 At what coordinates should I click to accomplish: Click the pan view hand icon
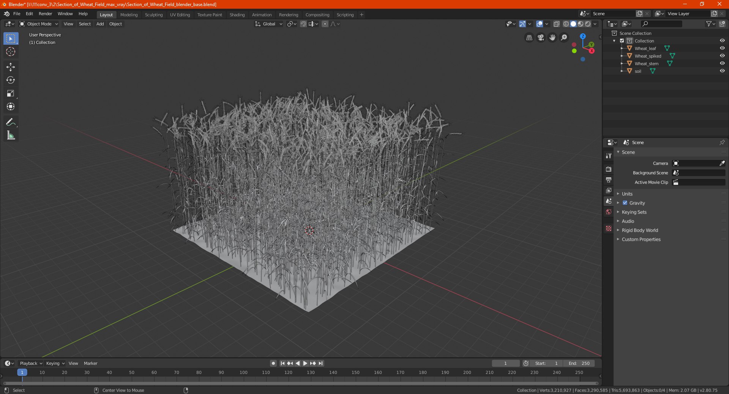pyautogui.click(x=552, y=38)
